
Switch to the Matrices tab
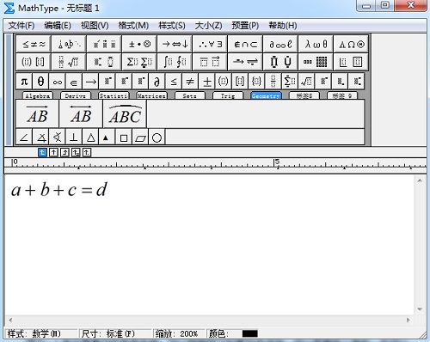click(x=151, y=95)
